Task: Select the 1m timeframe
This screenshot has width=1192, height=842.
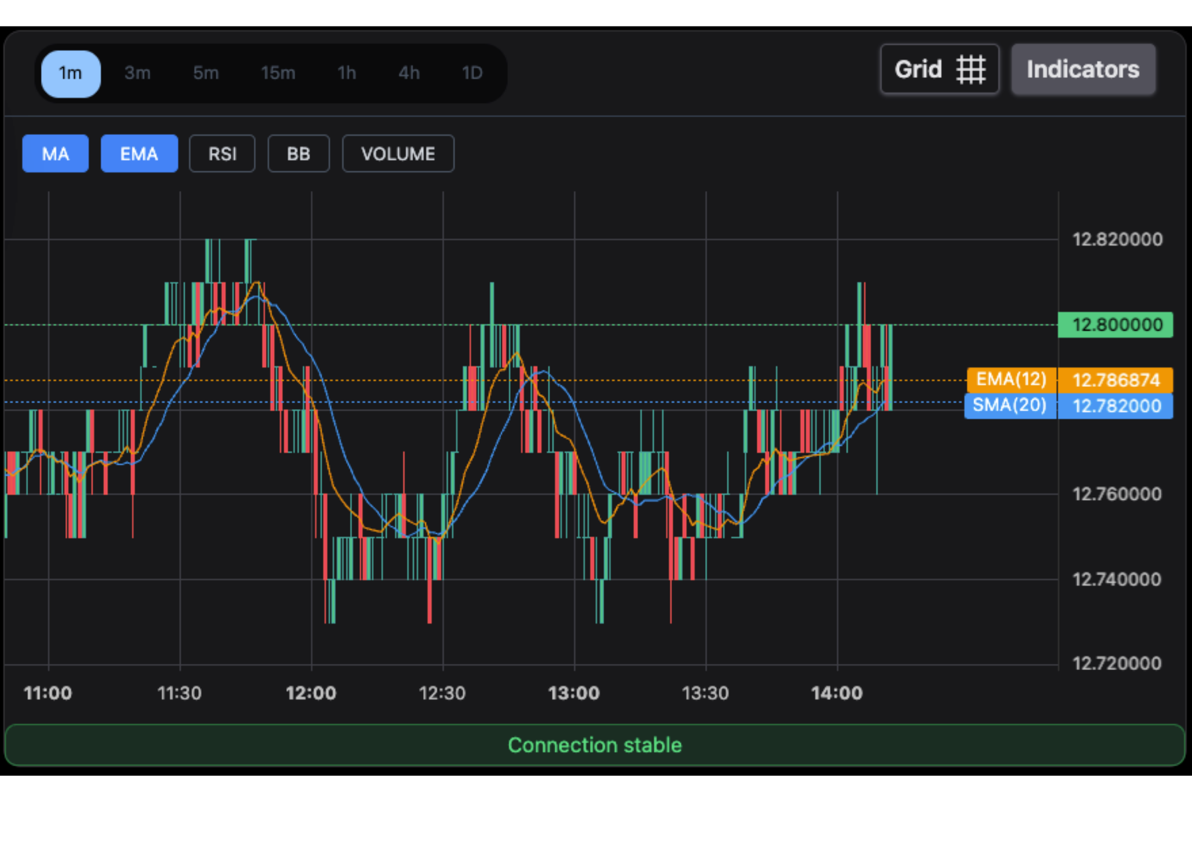Action: 71,73
